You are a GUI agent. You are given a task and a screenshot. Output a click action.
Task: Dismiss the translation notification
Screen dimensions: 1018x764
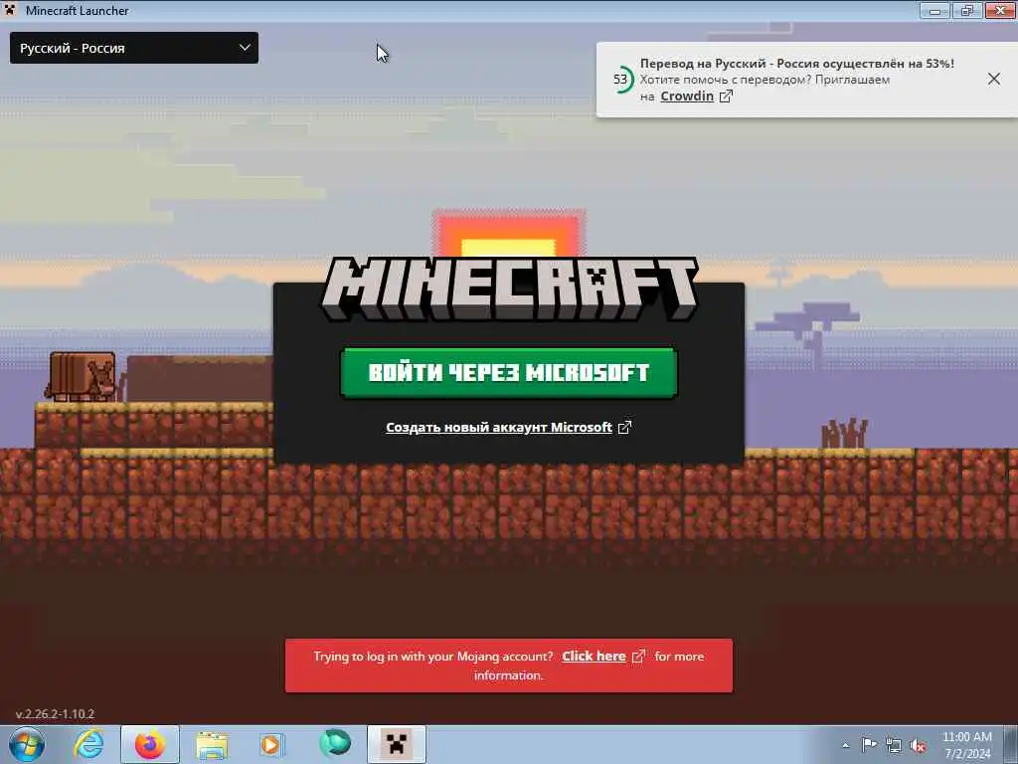[x=994, y=80]
